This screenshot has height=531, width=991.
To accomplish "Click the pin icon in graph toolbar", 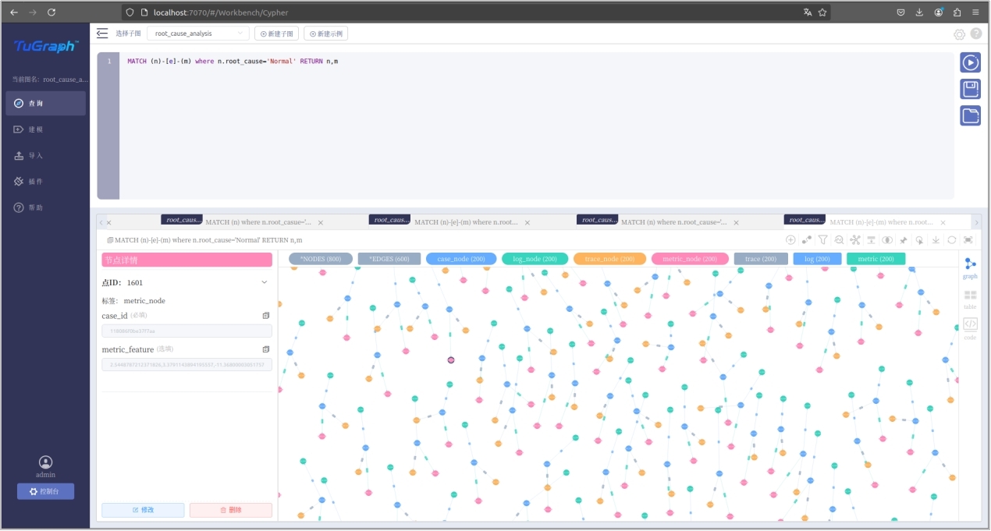I will coord(904,240).
